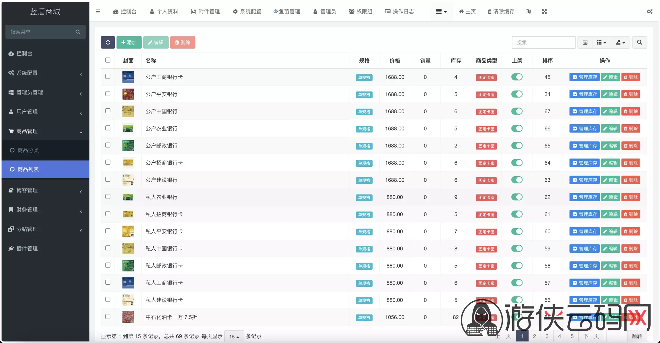Delete the 私人平安银行卡 row
The width and height of the screenshot is (660, 343).
pyautogui.click(x=631, y=231)
